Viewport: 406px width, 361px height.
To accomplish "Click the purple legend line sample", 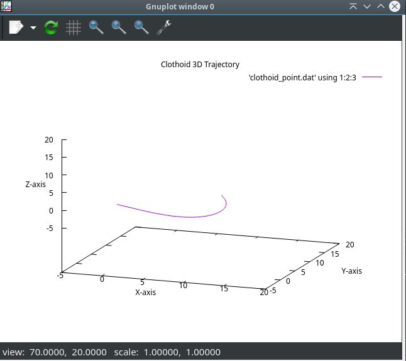I will 372,77.
